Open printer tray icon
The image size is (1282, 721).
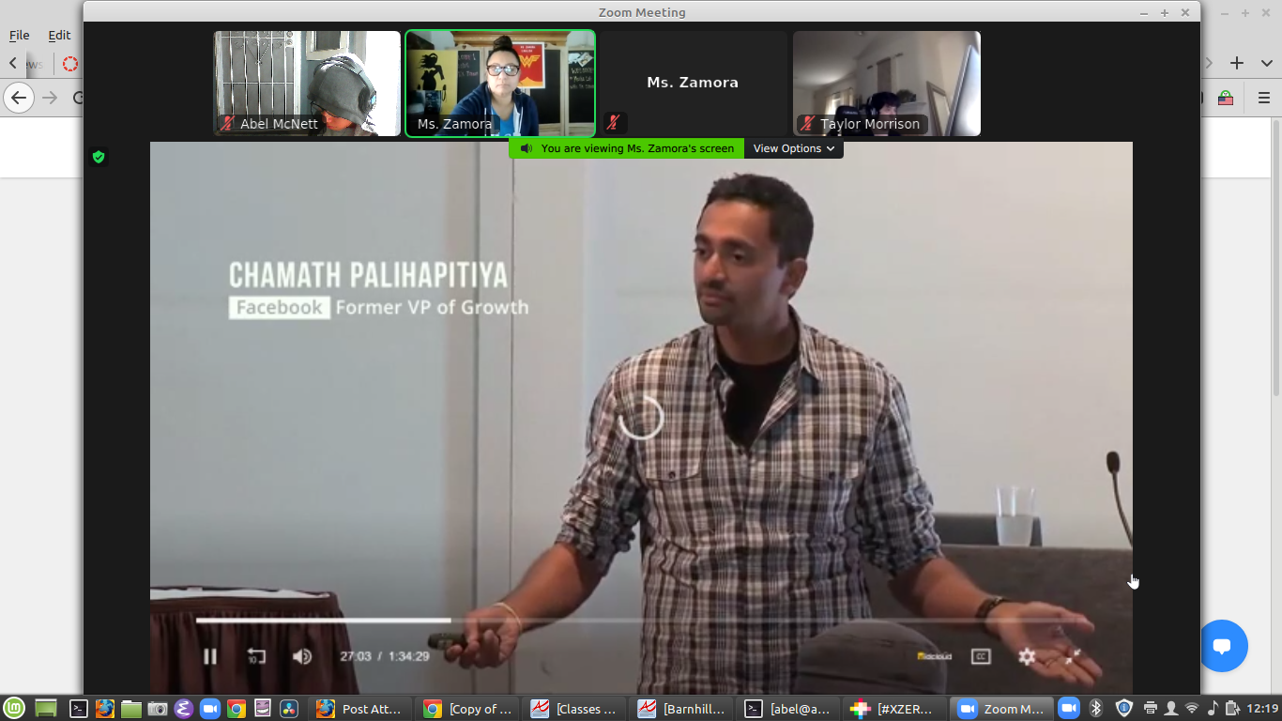(x=1150, y=709)
